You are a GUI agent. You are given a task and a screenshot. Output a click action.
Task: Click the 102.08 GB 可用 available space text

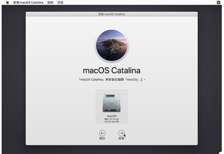tap(111, 122)
